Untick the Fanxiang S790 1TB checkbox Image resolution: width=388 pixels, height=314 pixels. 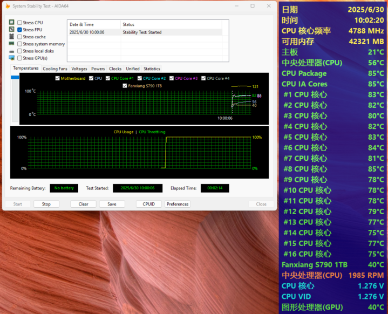[125, 85]
